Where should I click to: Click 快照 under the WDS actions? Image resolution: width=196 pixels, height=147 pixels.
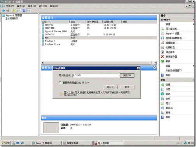(x=168, y=99)
